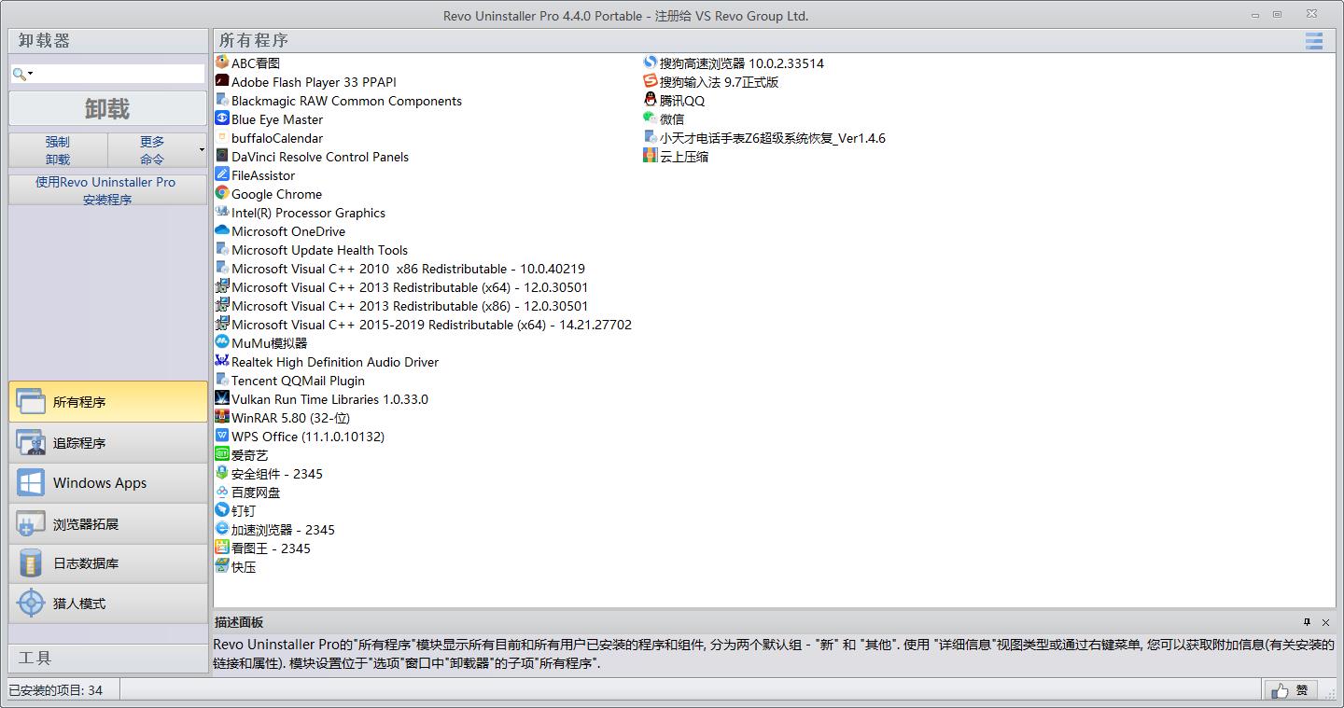The image size is (1344, 708).
Task: Pin the 描述面板 description panel
Action: [x=1308, y=622]
